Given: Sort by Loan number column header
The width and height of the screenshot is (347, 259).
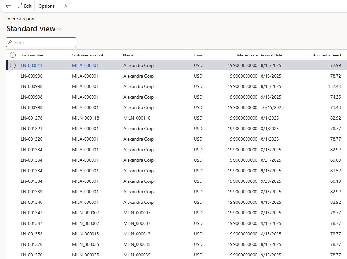Looking at the screenshot, I should [x=32, y=55].
